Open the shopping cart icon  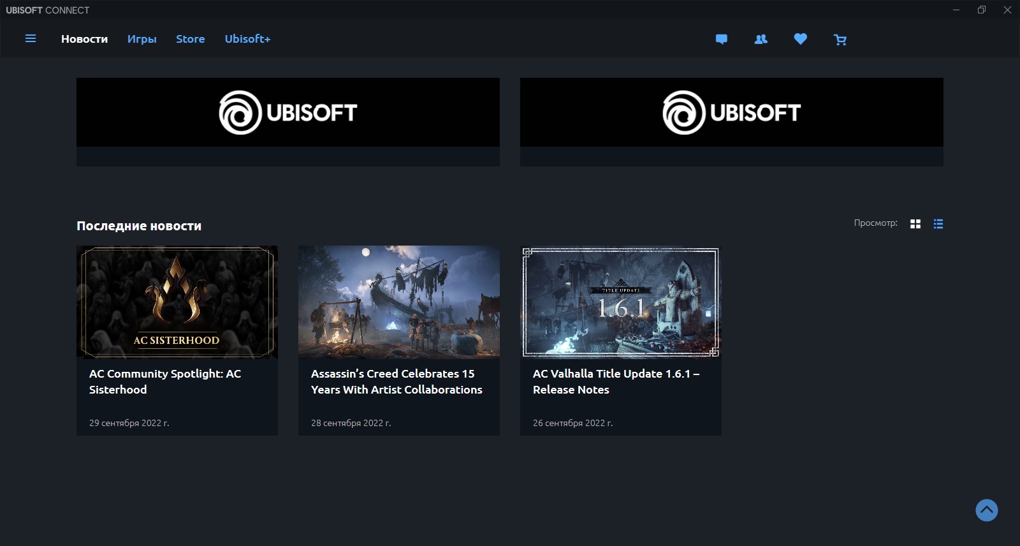click(x=840, y=40)
